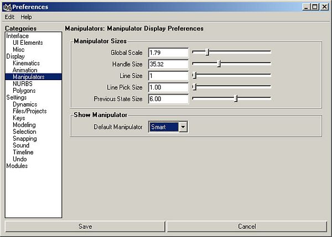Screen dimensions: 332x237
Task: Open the Dynamics settings category
Action: (25, 104)
